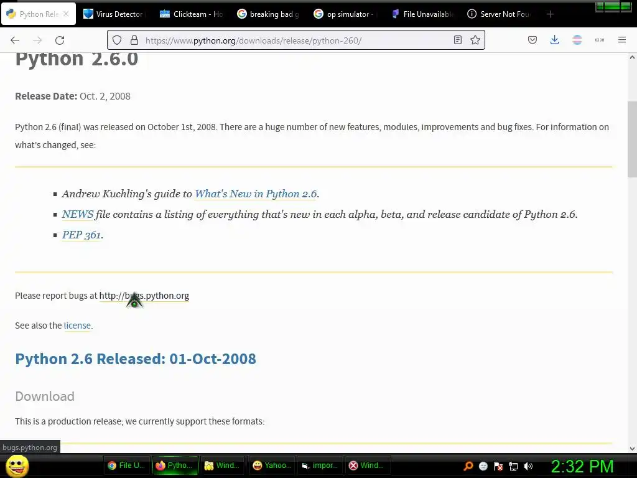Open the Yahoo... taskbar window
Screen dimensions: 637x478
click(x=271, y=466)
